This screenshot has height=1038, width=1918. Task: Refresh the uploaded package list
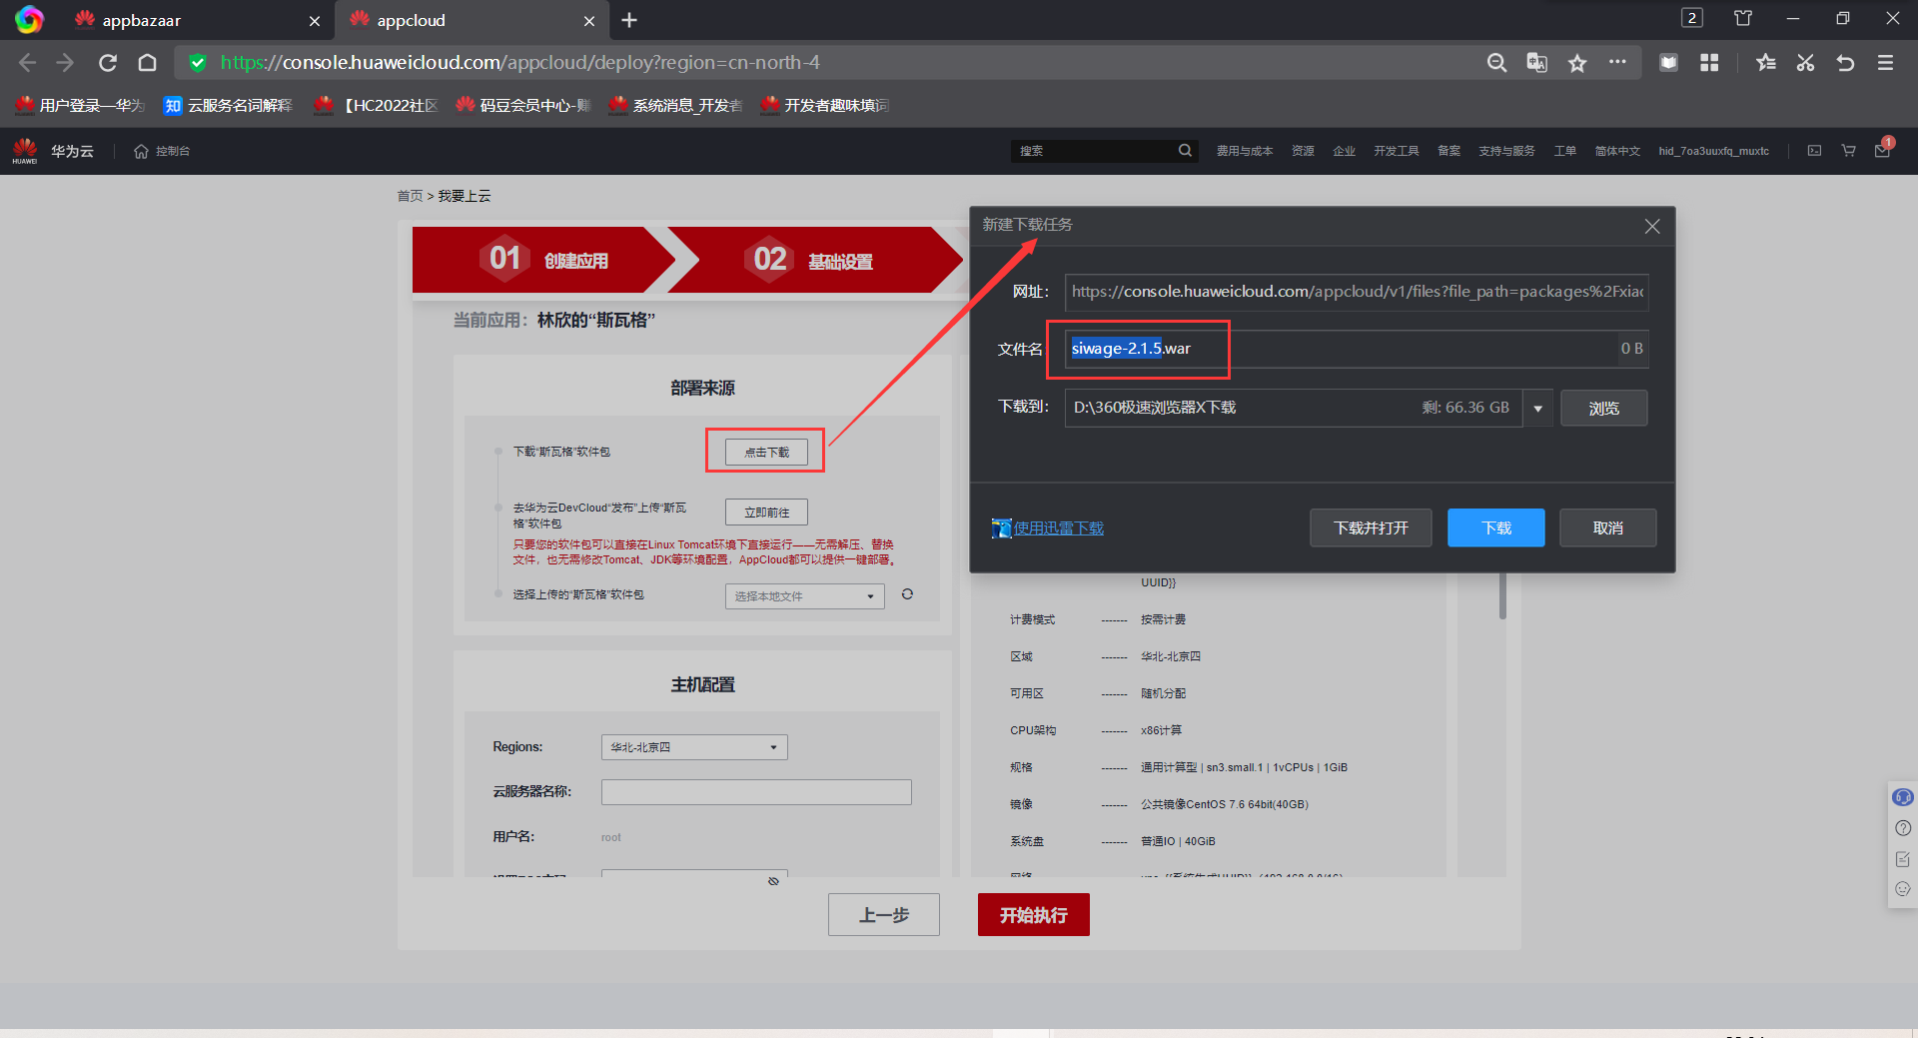pyautogui.click(x=907, y=594)
